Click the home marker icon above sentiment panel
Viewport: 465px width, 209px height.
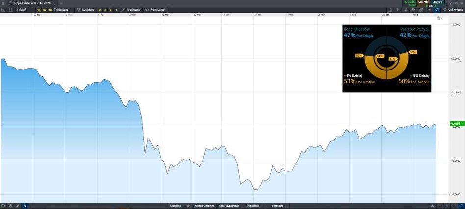439,18
